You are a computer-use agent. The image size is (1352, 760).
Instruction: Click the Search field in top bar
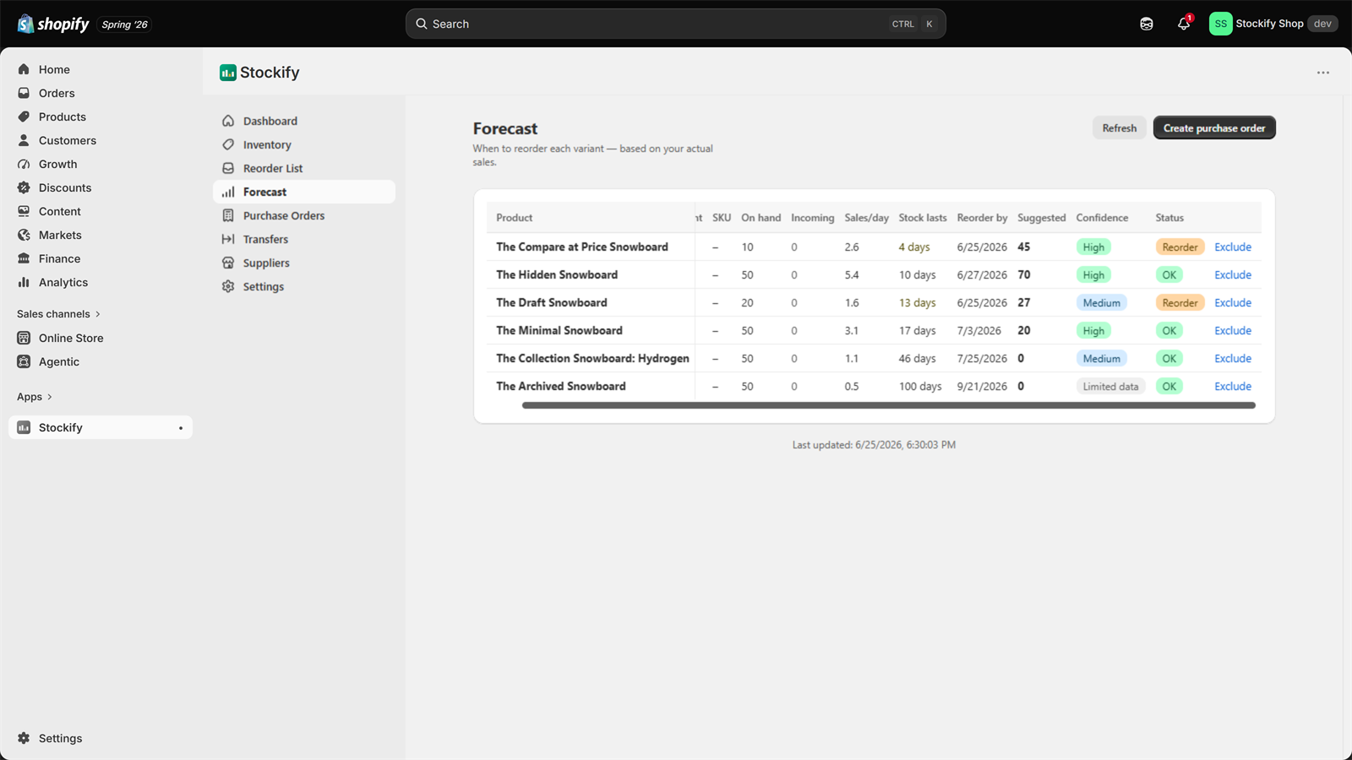[x=676, y=24]
